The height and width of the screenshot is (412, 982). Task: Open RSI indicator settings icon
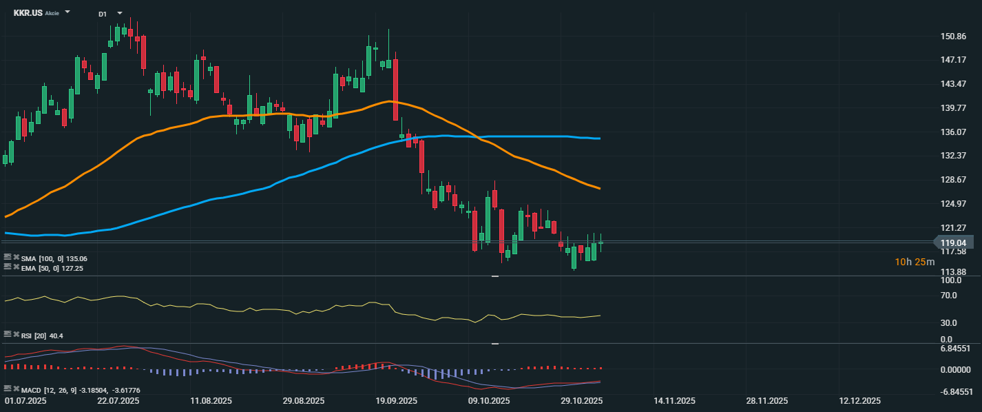8,334
